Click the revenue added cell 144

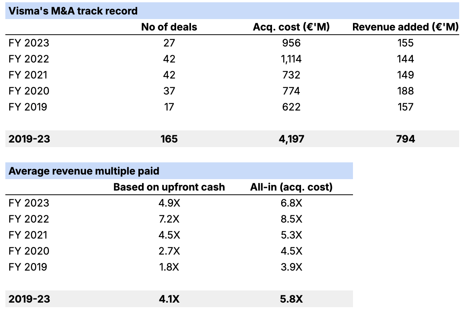pos(405,59)
